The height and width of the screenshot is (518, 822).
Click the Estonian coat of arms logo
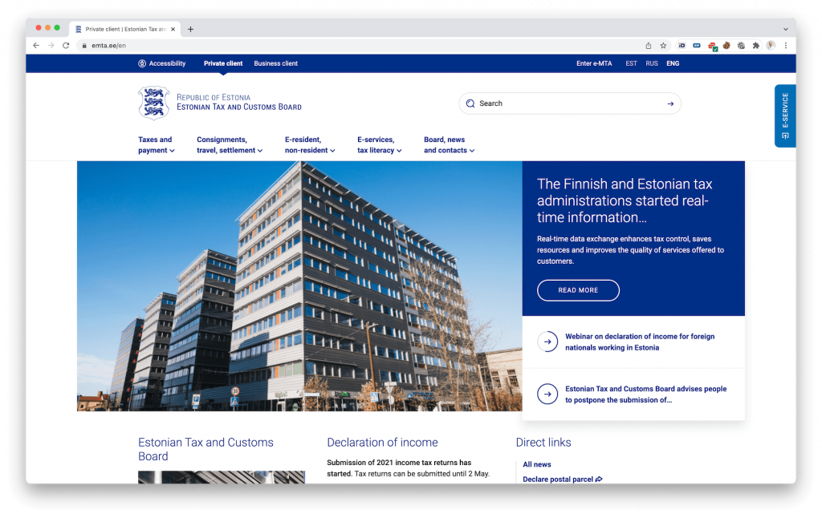153,103
